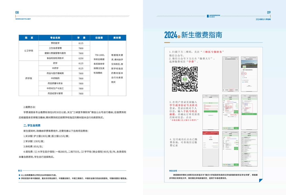Click the '2024新生缴费指南' title
The width and height of the screenshot is (286, 195).
[x=193, y=35]
